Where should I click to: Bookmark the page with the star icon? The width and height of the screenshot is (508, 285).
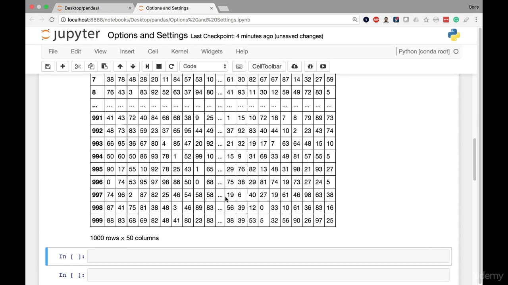426,20
